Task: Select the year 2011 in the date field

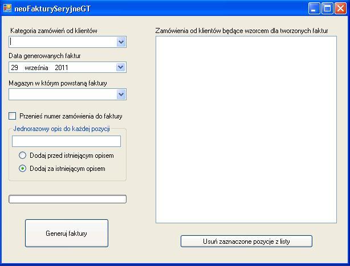Action: pyautogui.click(x=62, y=68)
